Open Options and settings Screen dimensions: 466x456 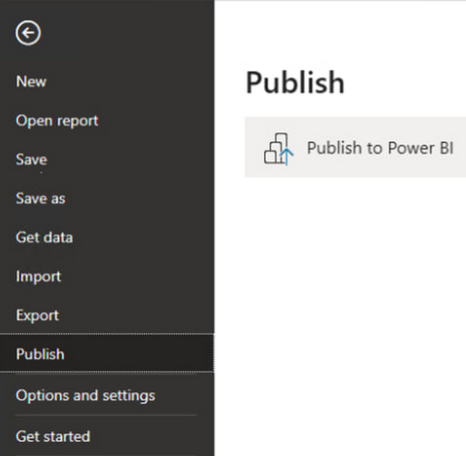coord(85,395)
